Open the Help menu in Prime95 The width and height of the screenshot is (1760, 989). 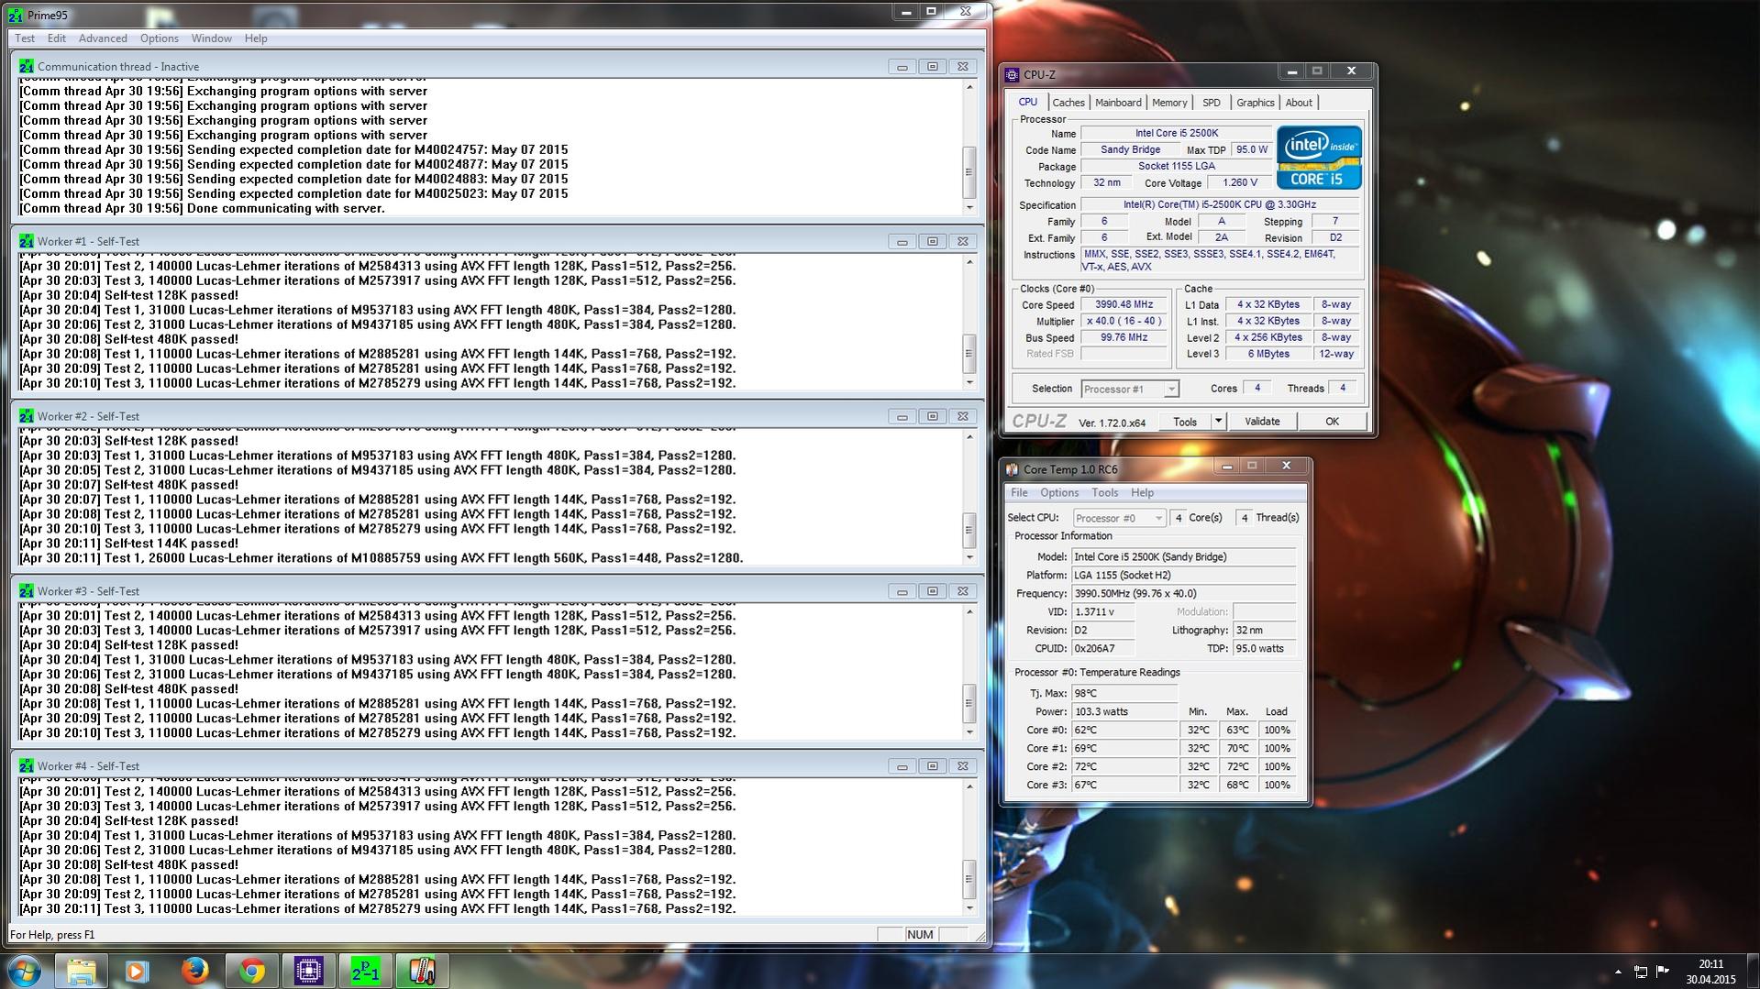pyautogui.click(x=256, y=38)
